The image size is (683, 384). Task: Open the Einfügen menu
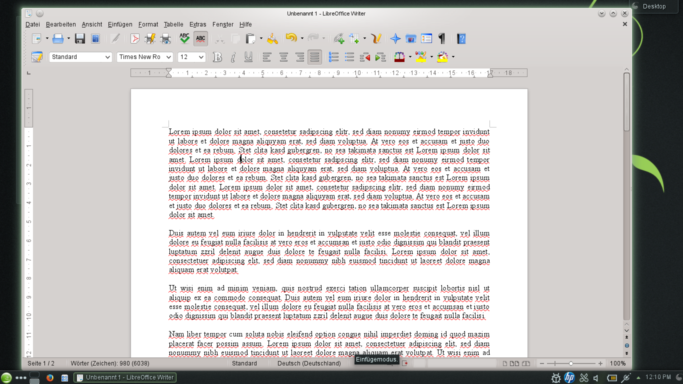120,24
